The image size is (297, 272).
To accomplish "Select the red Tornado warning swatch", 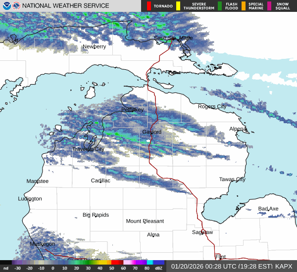I will point(149,6).
